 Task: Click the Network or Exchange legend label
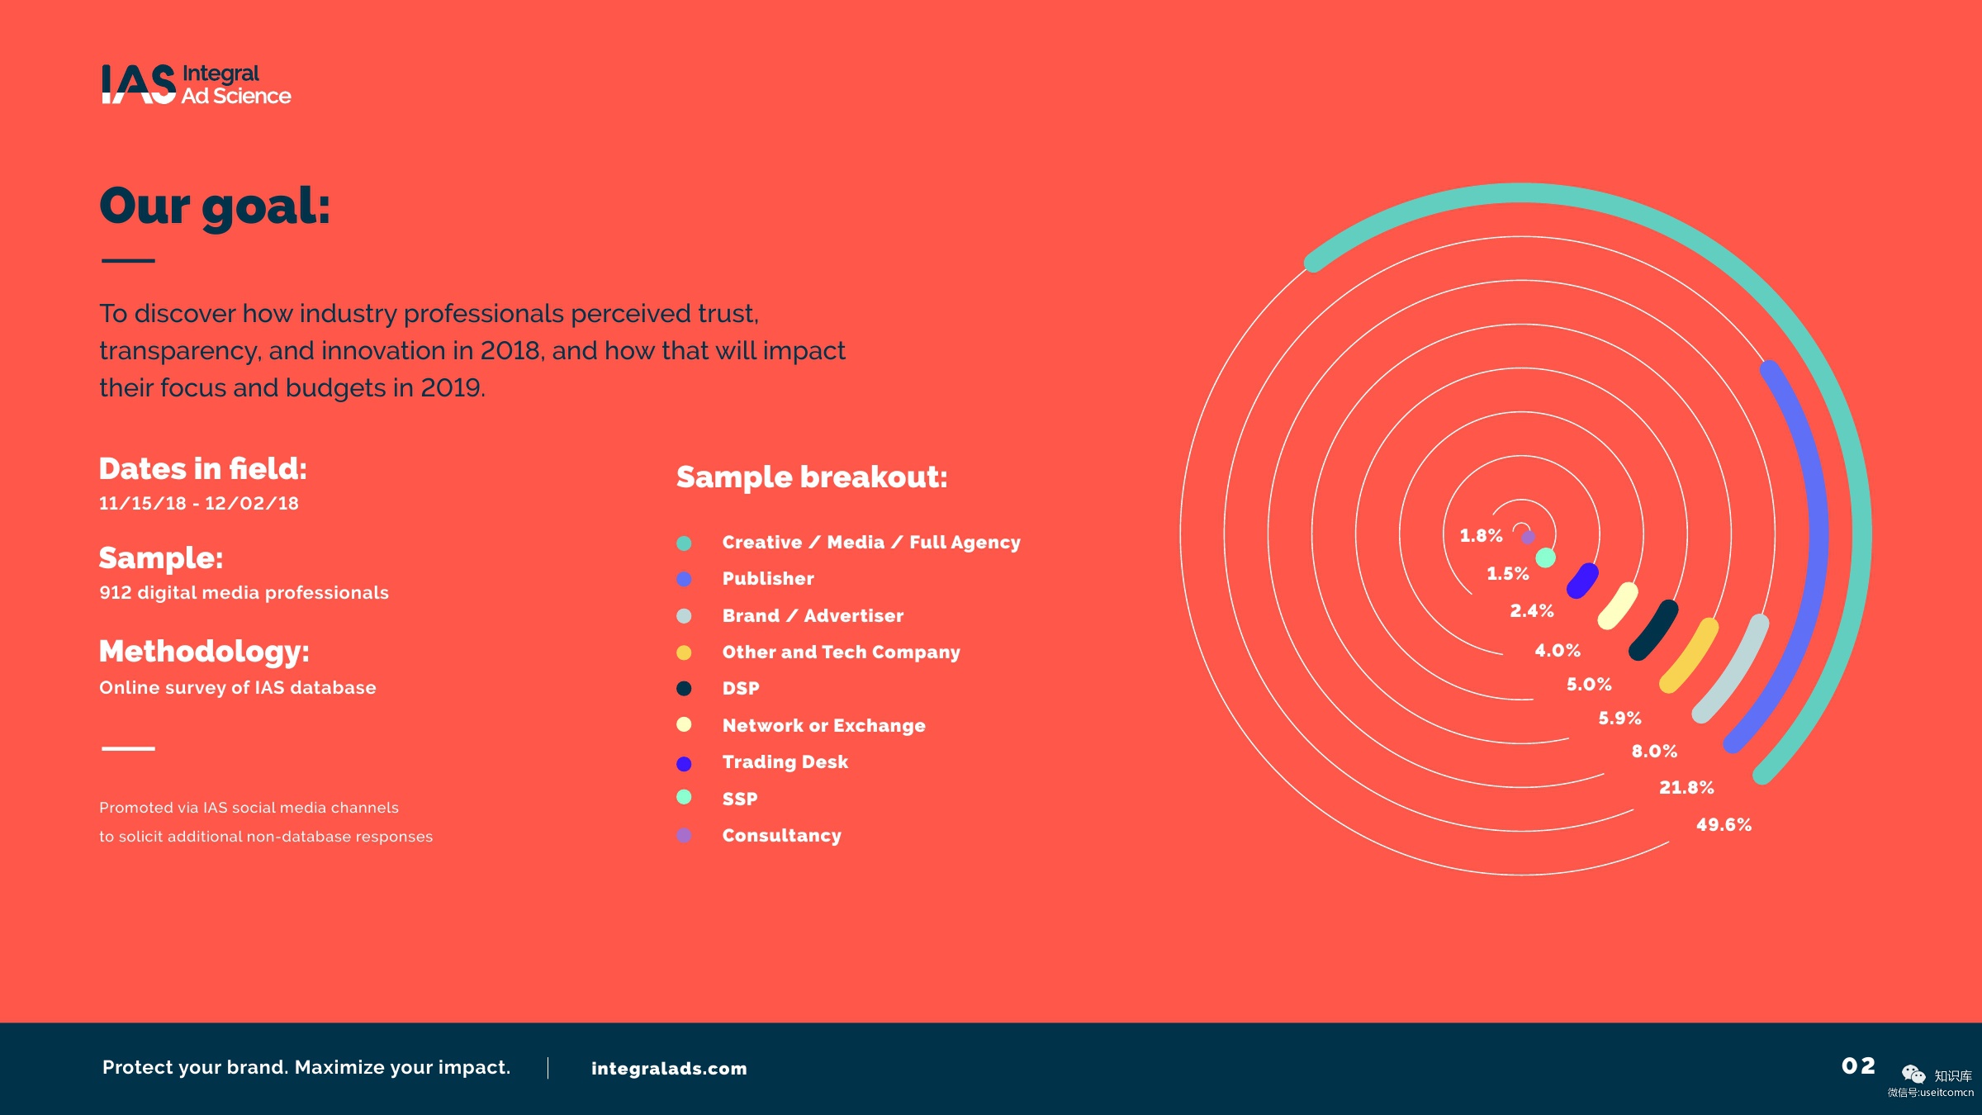coord(823,726)
